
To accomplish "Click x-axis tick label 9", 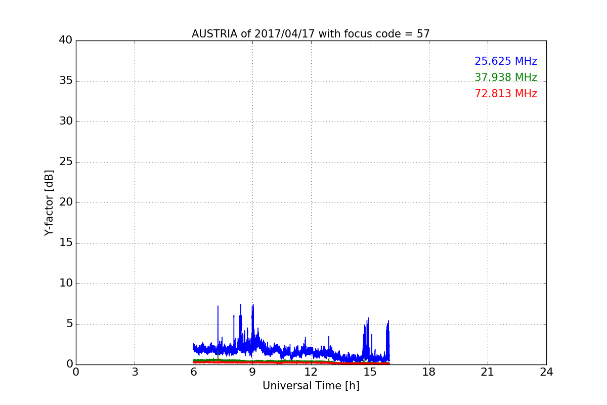I will tap(252, 372).
